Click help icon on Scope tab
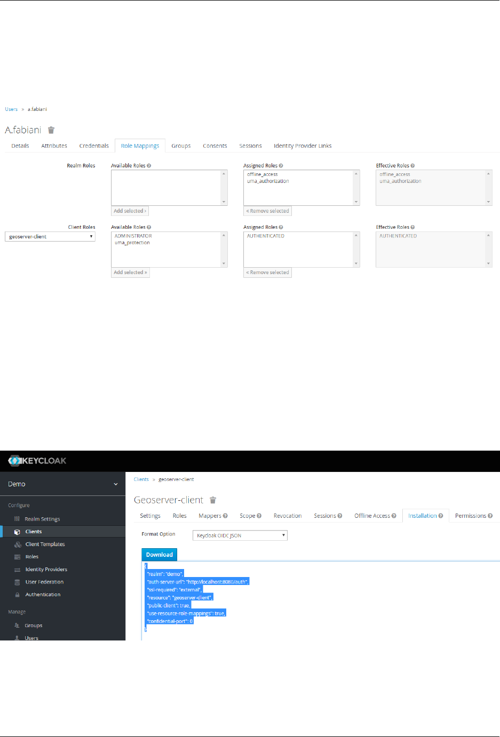Image resolution: width=500 pixels, height=737 pixels. (x=259, y=516)
